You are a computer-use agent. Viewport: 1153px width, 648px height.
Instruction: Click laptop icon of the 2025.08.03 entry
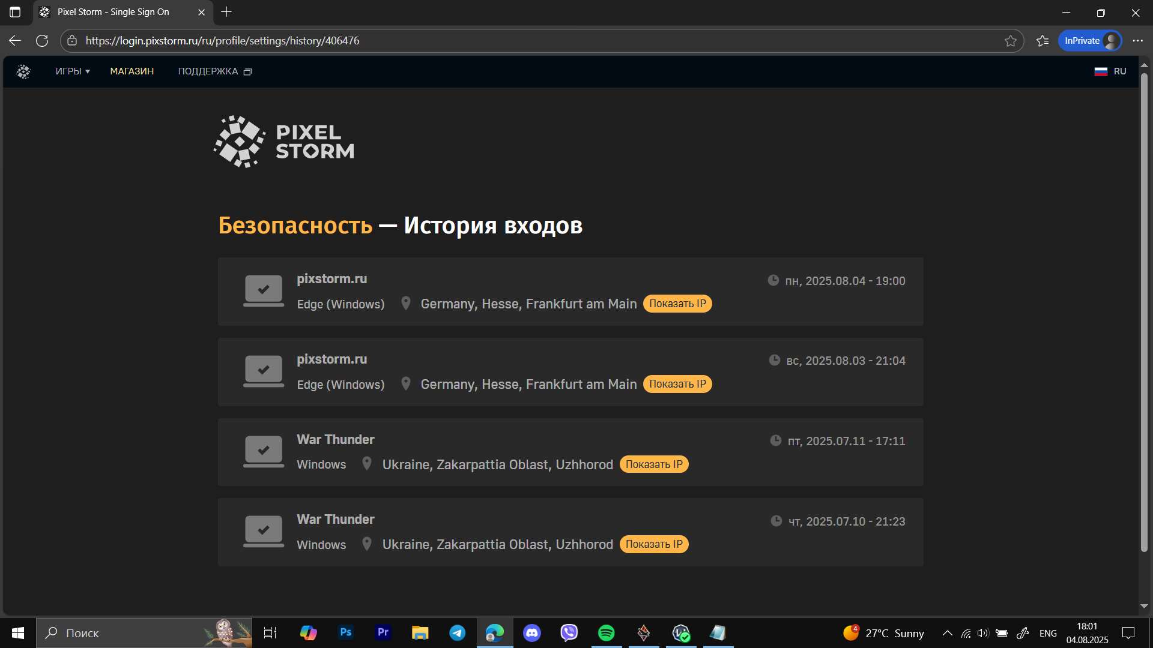click(x=264, y=371)
